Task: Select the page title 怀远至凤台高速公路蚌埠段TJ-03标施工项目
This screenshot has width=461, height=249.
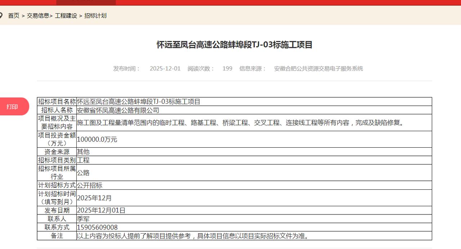Action: [234, 45]
